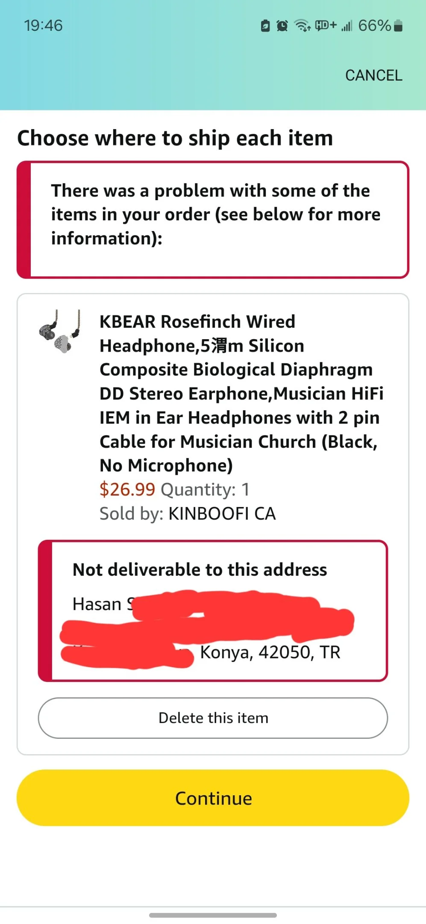Tap the 19:46 clock in status bar
The height and width of the screenshot is (924, 426).
43,26
